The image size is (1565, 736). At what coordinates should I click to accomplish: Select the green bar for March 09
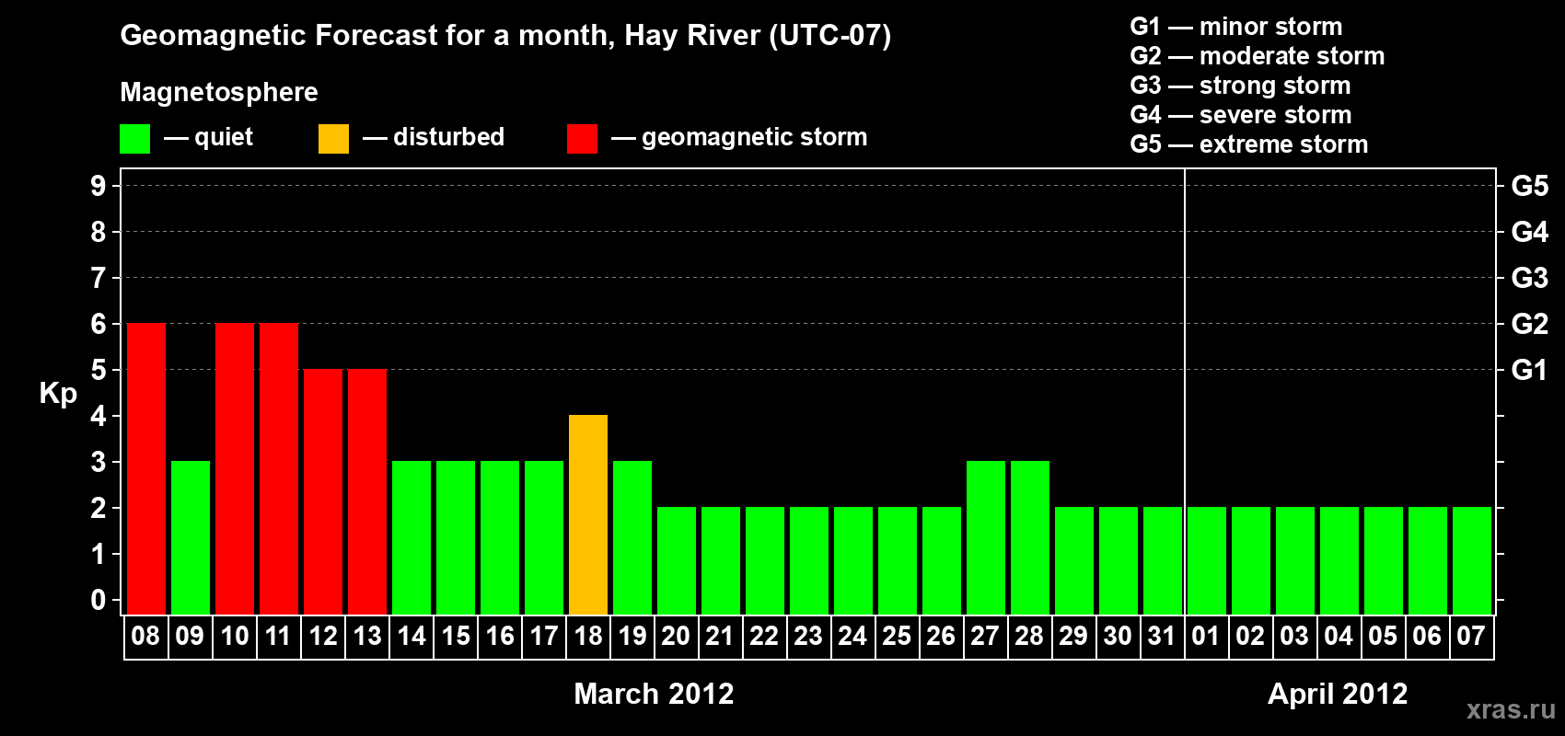click(191, 538)
